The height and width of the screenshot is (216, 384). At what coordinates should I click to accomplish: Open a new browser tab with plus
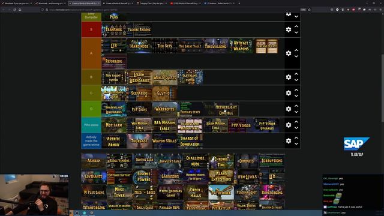pyautogui.click(x=239, y=4)
